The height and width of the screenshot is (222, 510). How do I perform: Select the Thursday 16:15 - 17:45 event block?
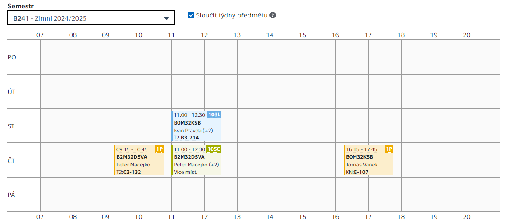(x=369, y=160)
